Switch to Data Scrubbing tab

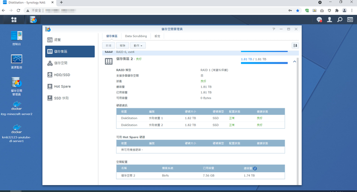pyautogui.click(x=136, y=36)
